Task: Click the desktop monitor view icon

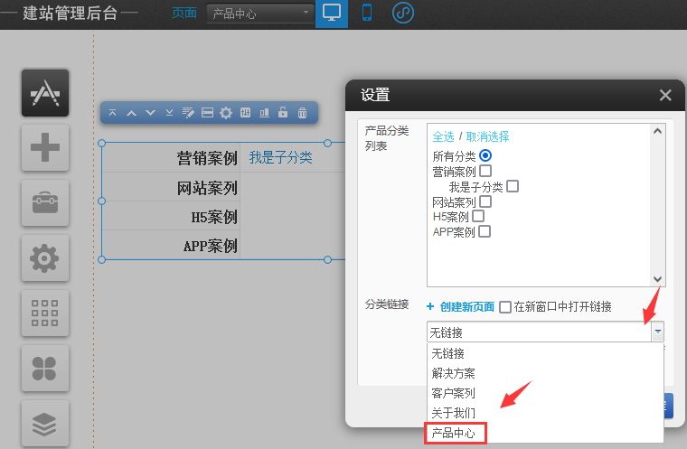Action: [x=332, y=14]
